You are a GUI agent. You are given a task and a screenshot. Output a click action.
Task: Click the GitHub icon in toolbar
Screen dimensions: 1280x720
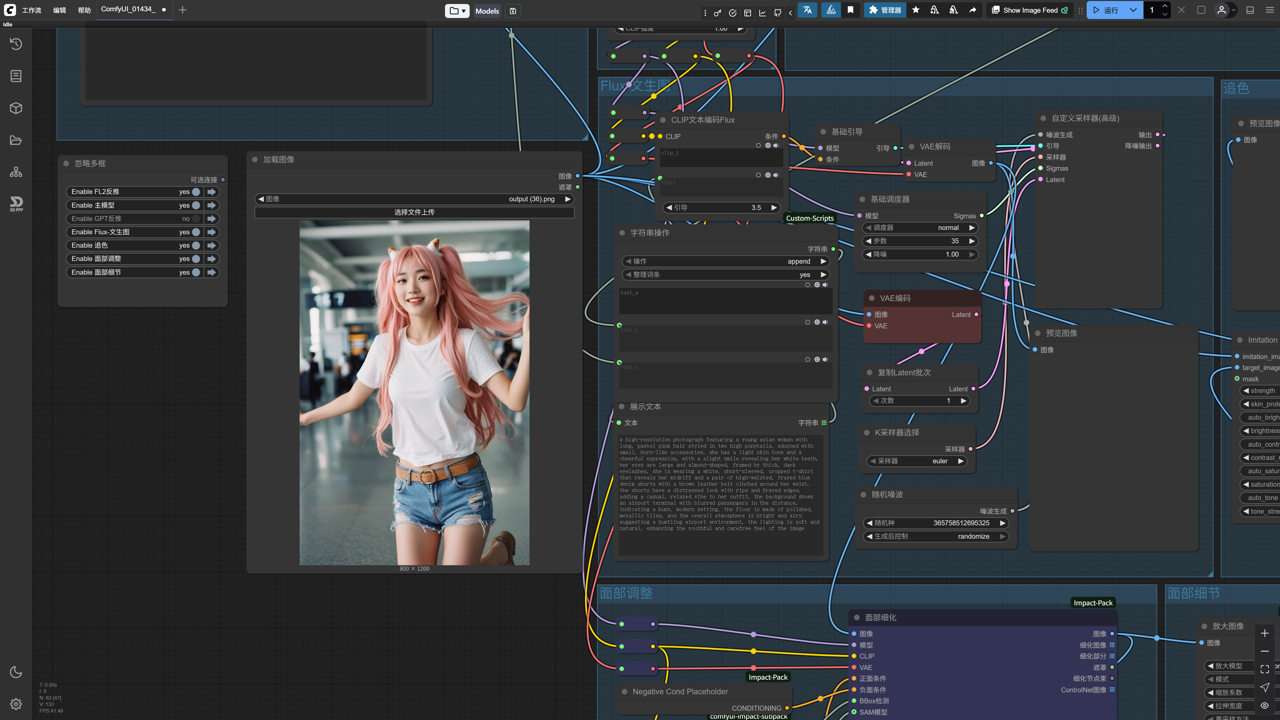(777, 13)
